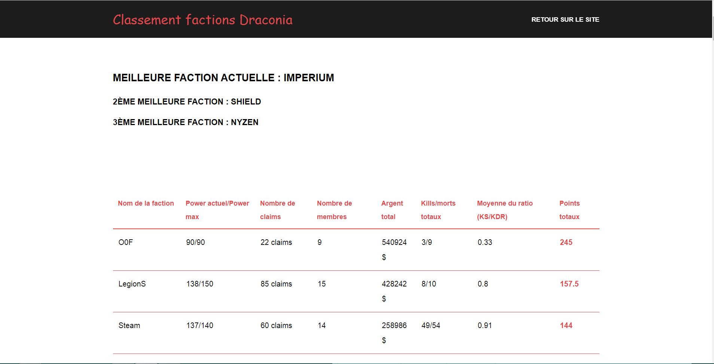
Task: Click the RETOUR SUR LE SITE link
Action: pyautogui.click(x=565, y=19)
